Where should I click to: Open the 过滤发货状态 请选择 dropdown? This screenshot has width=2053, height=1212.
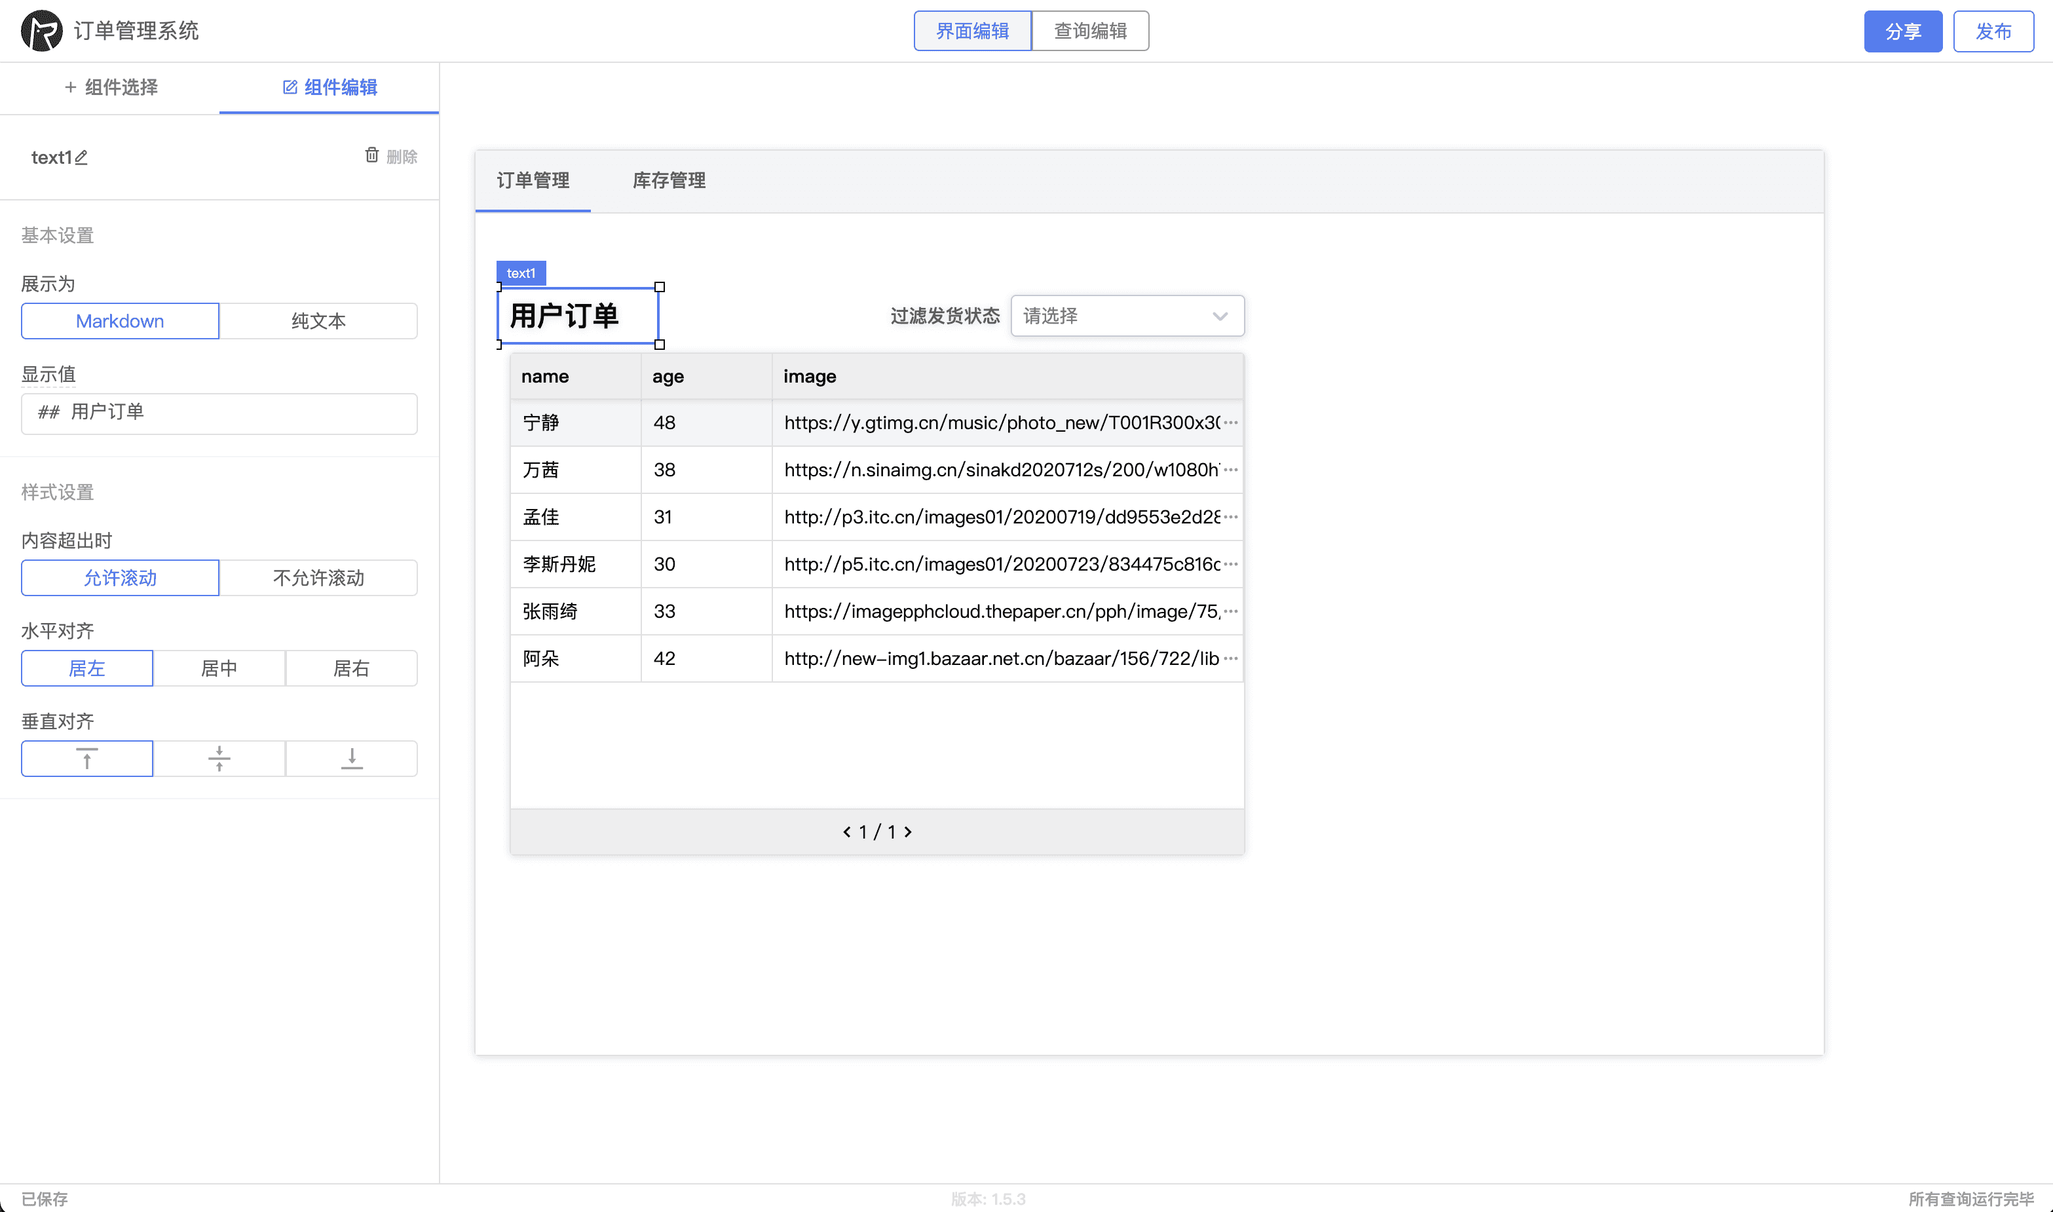coord(1128,316)
